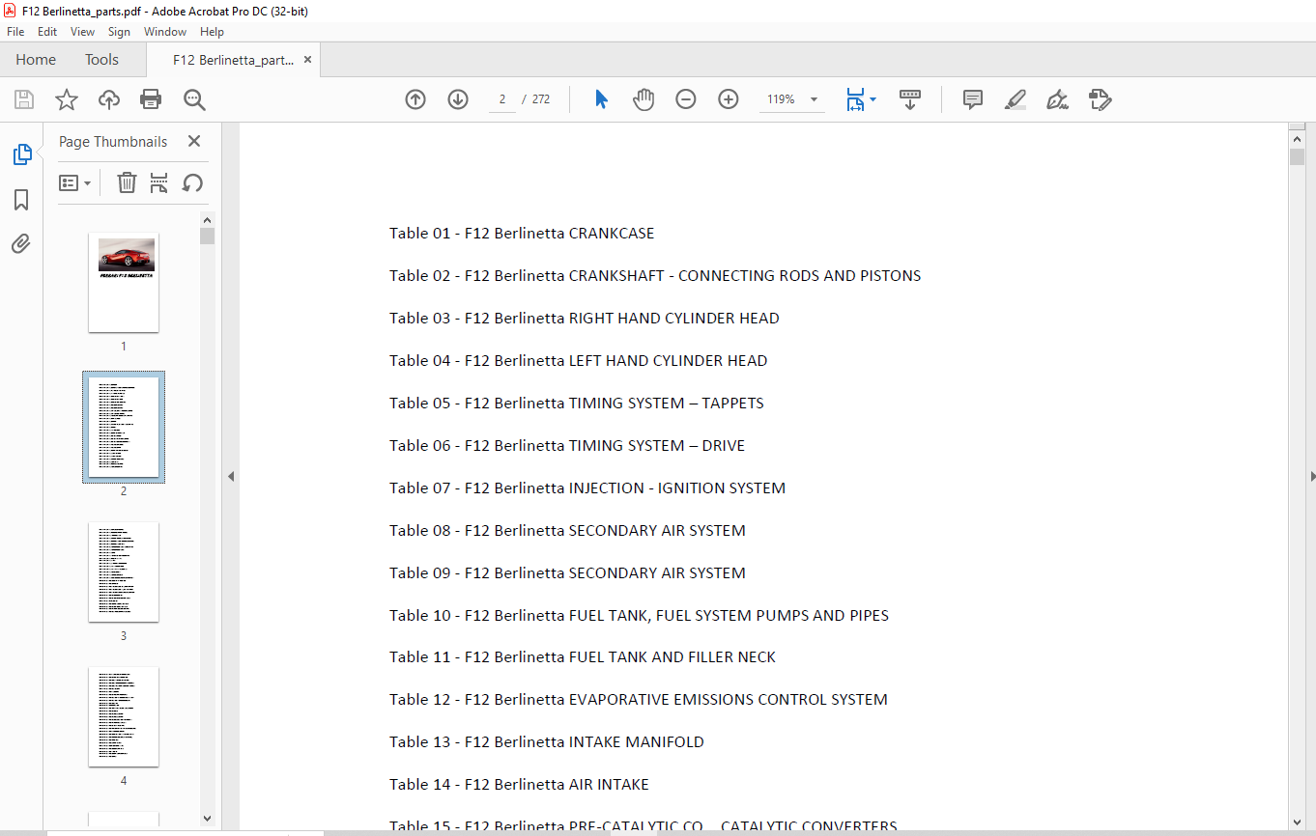
Task: Click the fit page width icon
Action: coord(855,99)
